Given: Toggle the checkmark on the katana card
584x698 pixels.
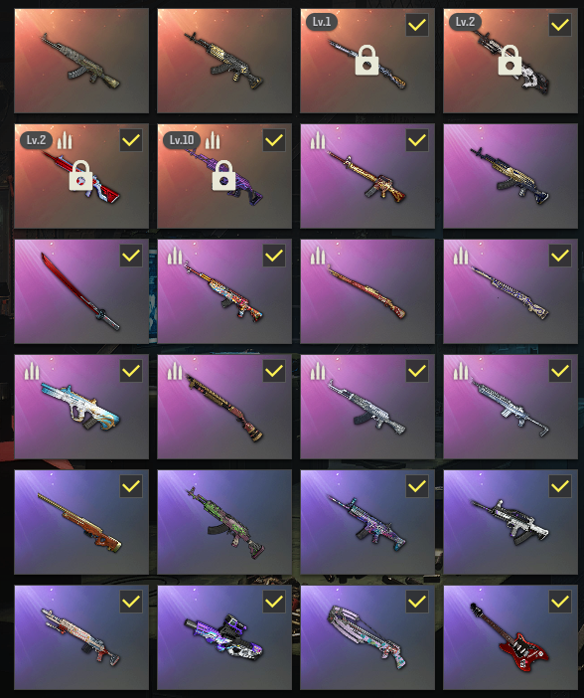Looking at the screenshot, I should (131, 256).
